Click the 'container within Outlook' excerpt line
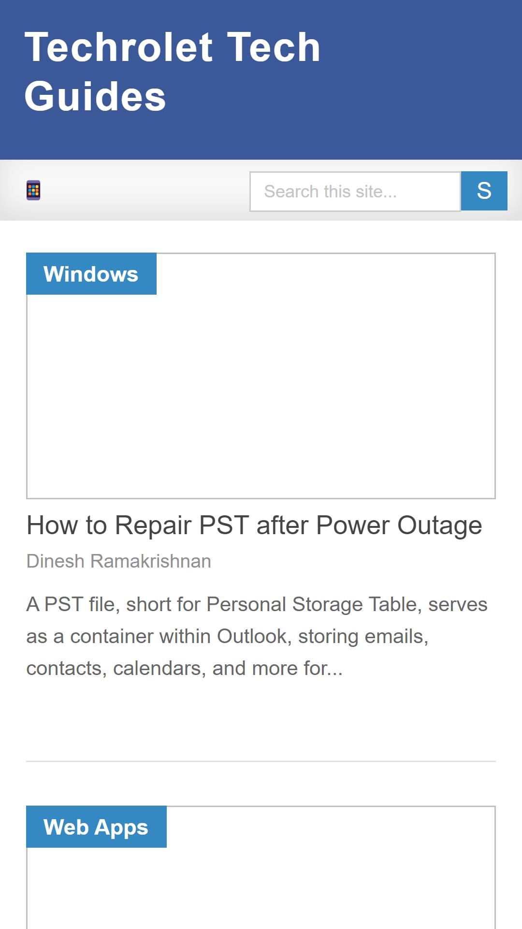 [227, 636]
